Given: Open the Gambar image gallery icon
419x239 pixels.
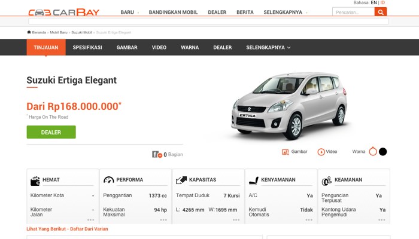Looking at the screenshot, I should pyautogui.click(x=285, y=152).
